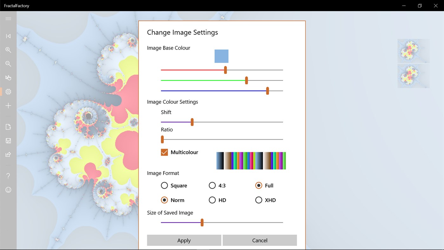Choose the HD image format option

pyautogui.click(x=212, y=200)
